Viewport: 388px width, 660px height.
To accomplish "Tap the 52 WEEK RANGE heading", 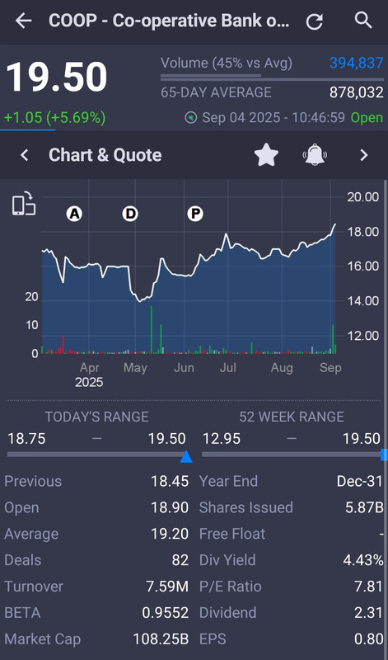I will pos(292,417).
